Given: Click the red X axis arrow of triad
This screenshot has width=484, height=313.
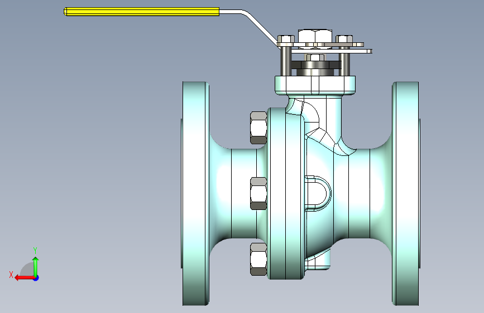Looking at the screenshot, I should click(24, 278).
